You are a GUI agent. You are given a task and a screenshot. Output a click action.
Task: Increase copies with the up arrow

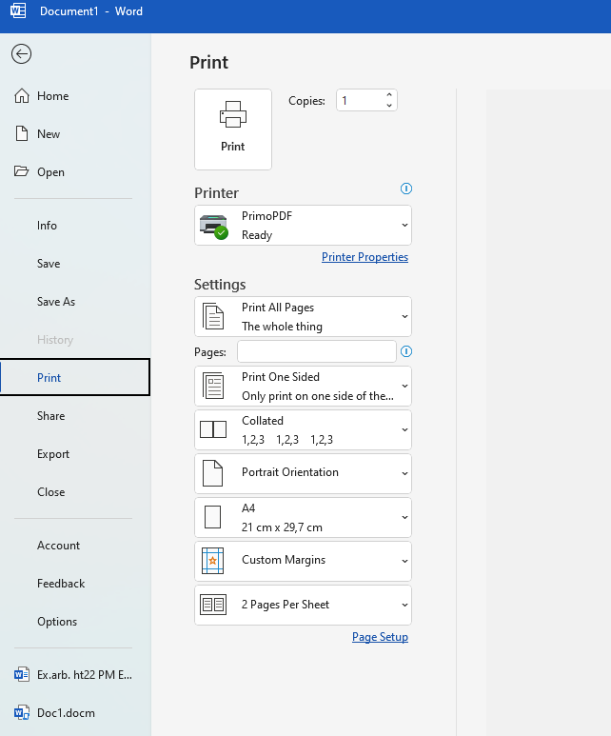click(x=389, y=95)
